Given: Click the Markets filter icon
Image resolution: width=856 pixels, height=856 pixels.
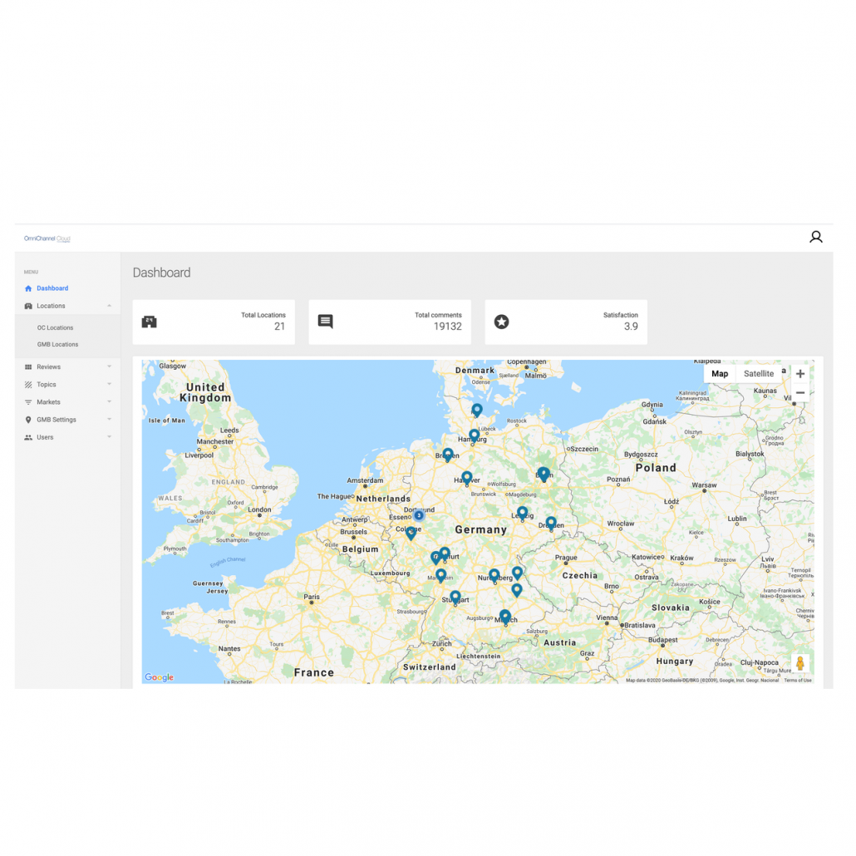Looking at the screenshot, I should (x=28, y=401).
